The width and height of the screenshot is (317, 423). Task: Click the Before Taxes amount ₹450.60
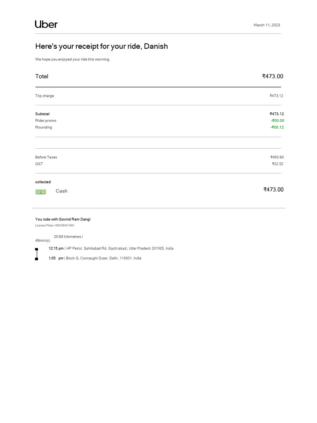(x=277, y=157)
